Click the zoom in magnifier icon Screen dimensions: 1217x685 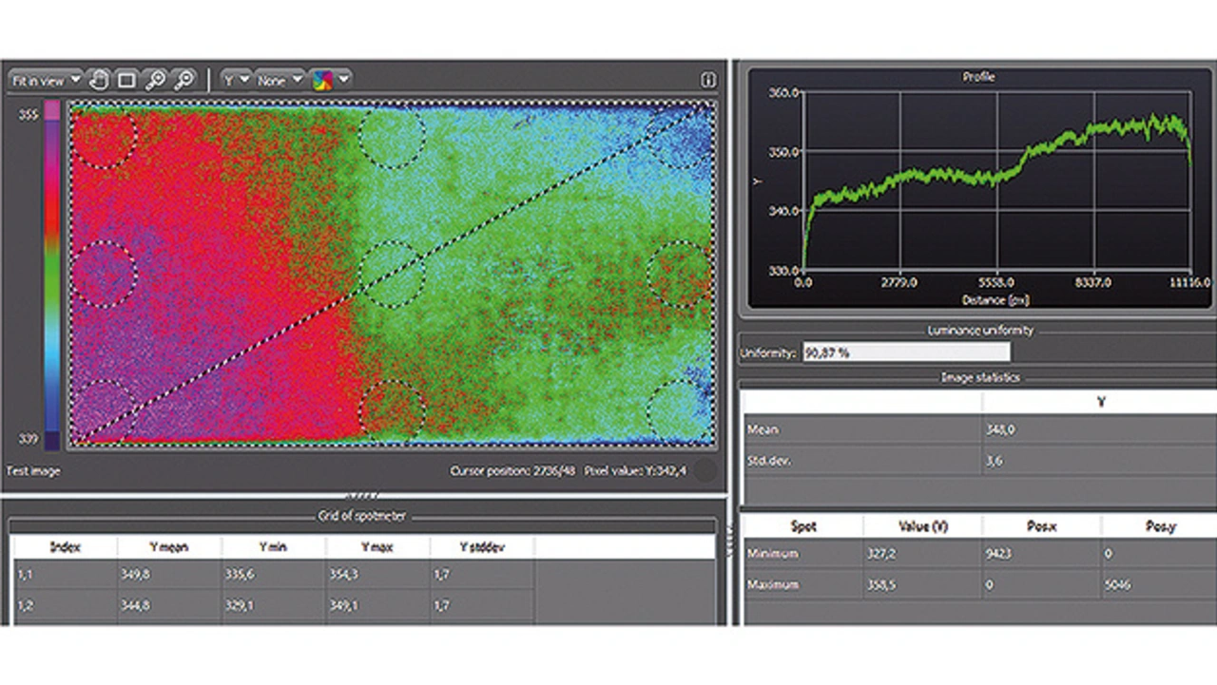coord(155,81)
